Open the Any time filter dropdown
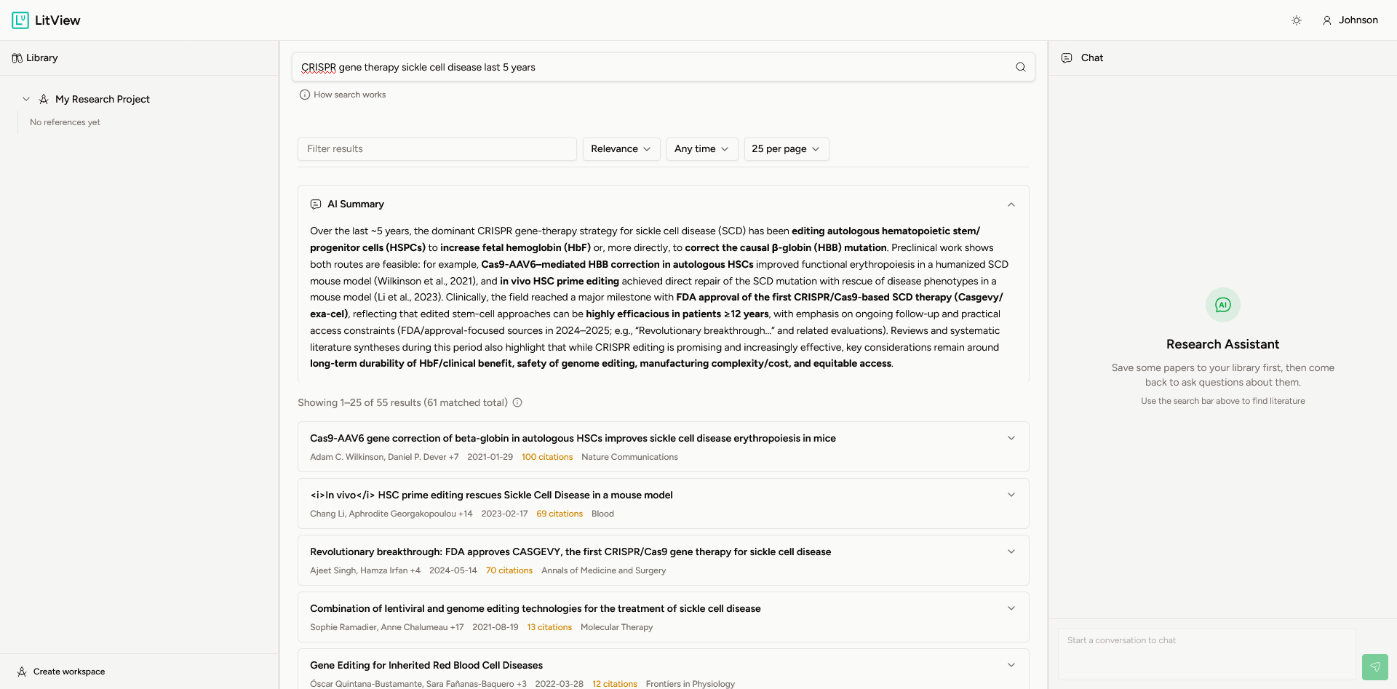This screenshot has width=1397, height=689. point(701,148)
